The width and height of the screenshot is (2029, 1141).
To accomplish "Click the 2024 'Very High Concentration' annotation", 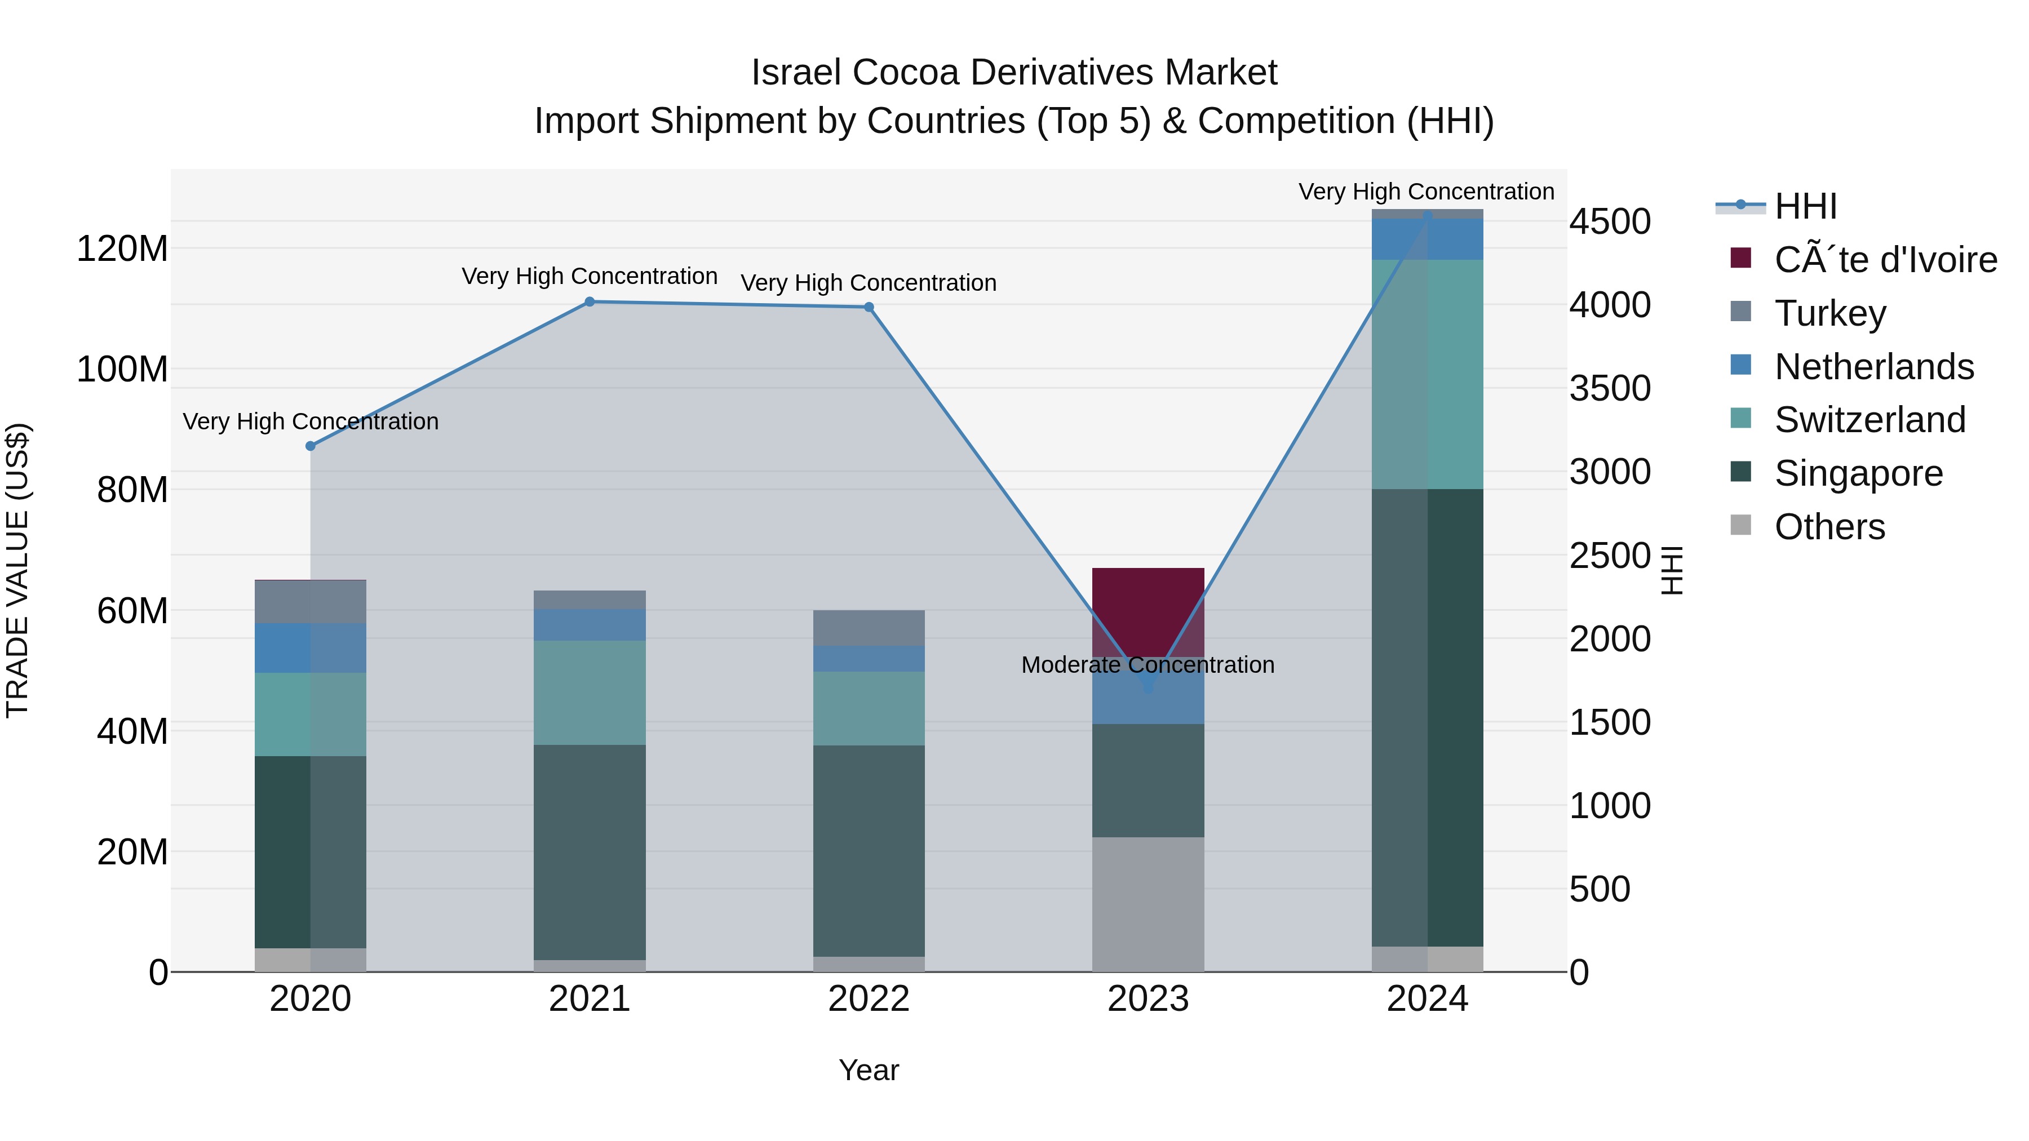I will 1426,192.
